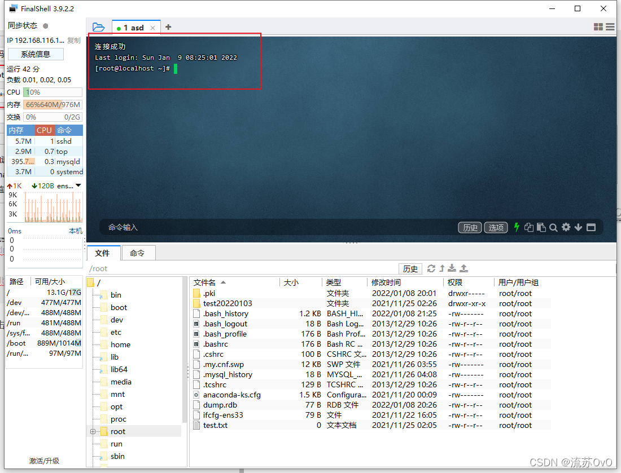Image resolution: width=621 pixels, height=473 pixels.
Task: Click the terminal 选项 button
Action: click(x=496, y=227)
